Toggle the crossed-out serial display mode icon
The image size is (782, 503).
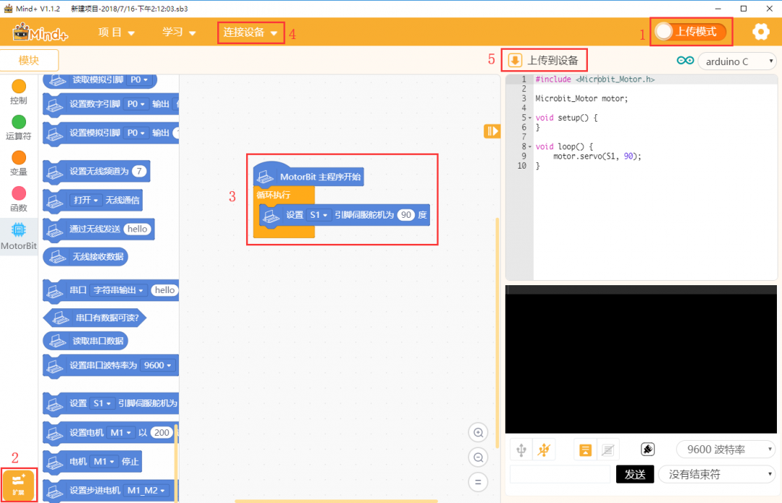(x=607, y=449)
